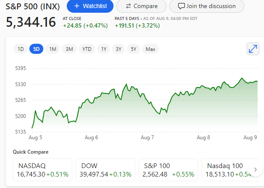Add S&P 500 to Watchlist
Screen dimensions: 264x188
click(90, 6)
